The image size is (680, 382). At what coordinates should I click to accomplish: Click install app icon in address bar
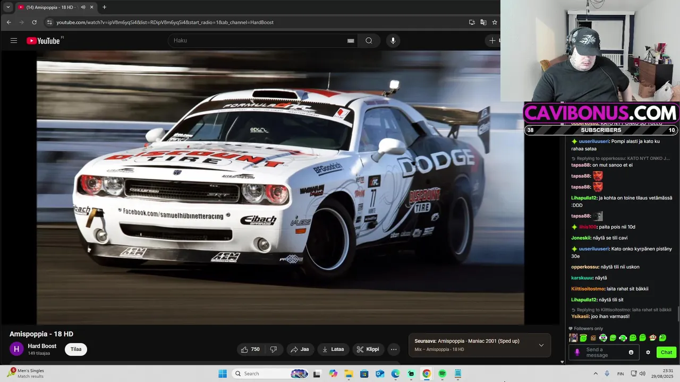(472, 22)
